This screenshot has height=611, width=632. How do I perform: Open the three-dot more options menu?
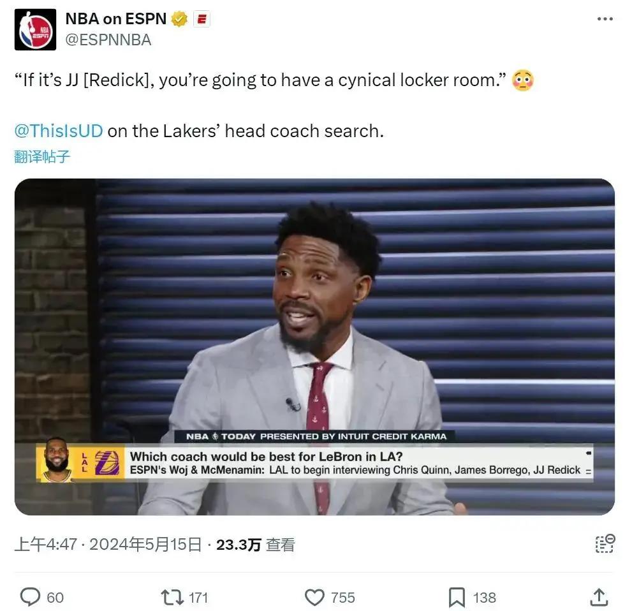605,19
